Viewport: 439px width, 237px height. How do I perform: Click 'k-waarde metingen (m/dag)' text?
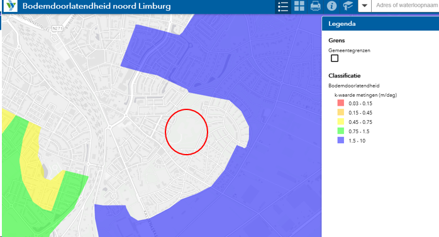click(x=365, y=95)
